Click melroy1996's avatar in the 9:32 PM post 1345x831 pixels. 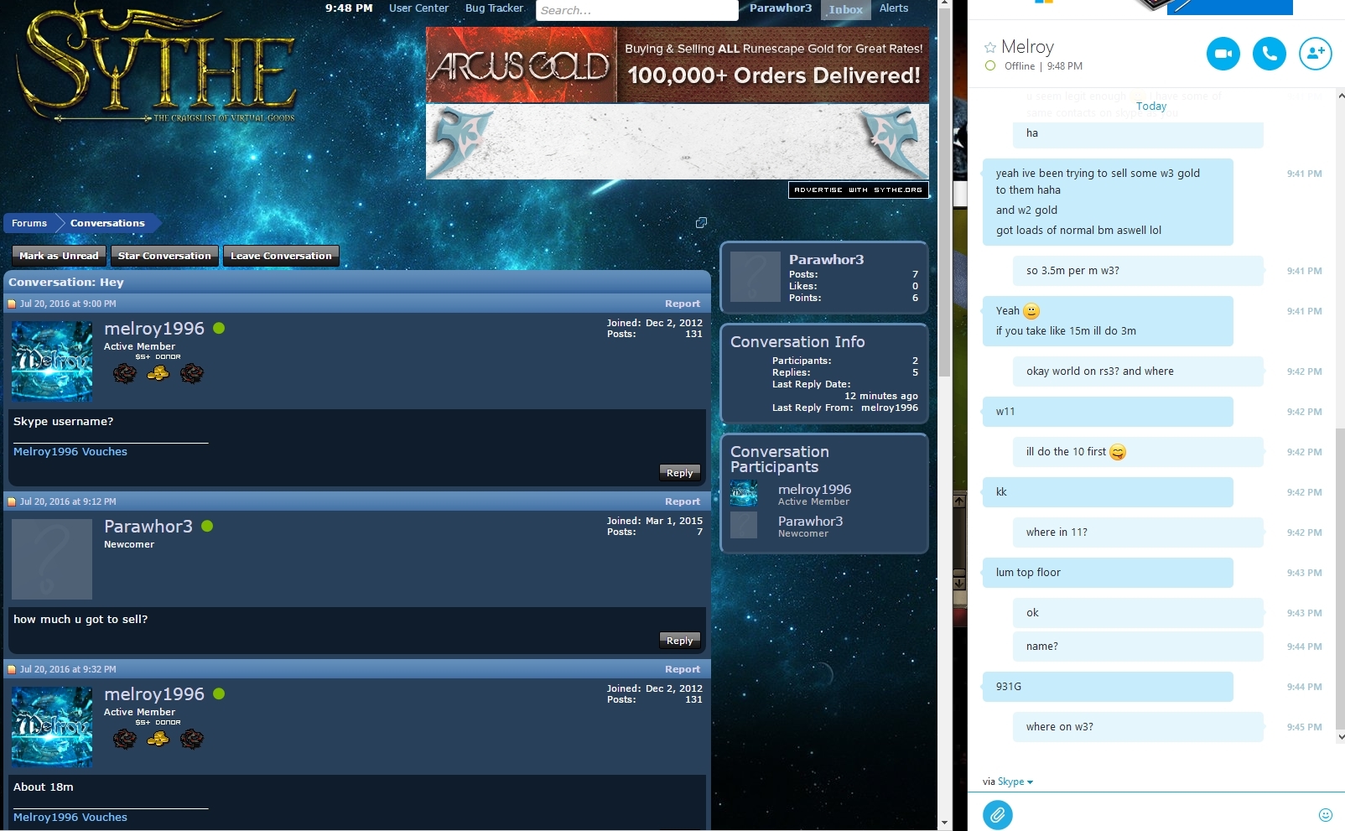(x=52, y=727)
